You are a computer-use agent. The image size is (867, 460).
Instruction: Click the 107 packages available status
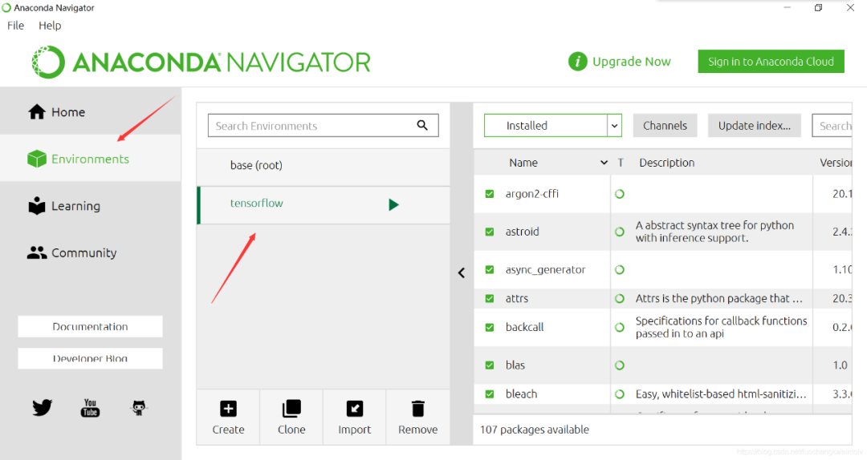tap(534, 430)
